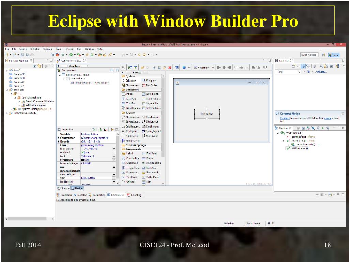The height and width of the screenshot is (262, 349).
Task: Select New button in the design canvas
Action: coord(207,114)
